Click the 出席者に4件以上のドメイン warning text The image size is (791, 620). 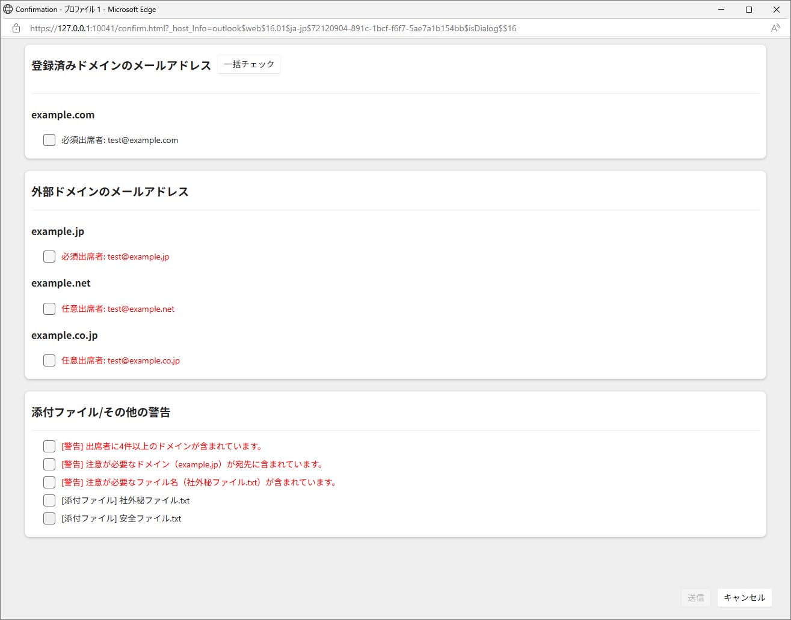click(x=162, y=446)
